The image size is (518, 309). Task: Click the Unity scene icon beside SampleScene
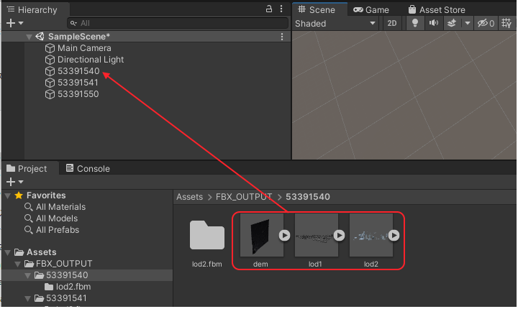point(40,37)
